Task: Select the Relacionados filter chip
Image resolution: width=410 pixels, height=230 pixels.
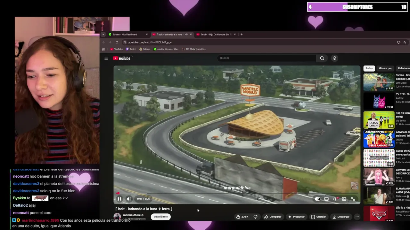Action: click(x=403, y=68)
